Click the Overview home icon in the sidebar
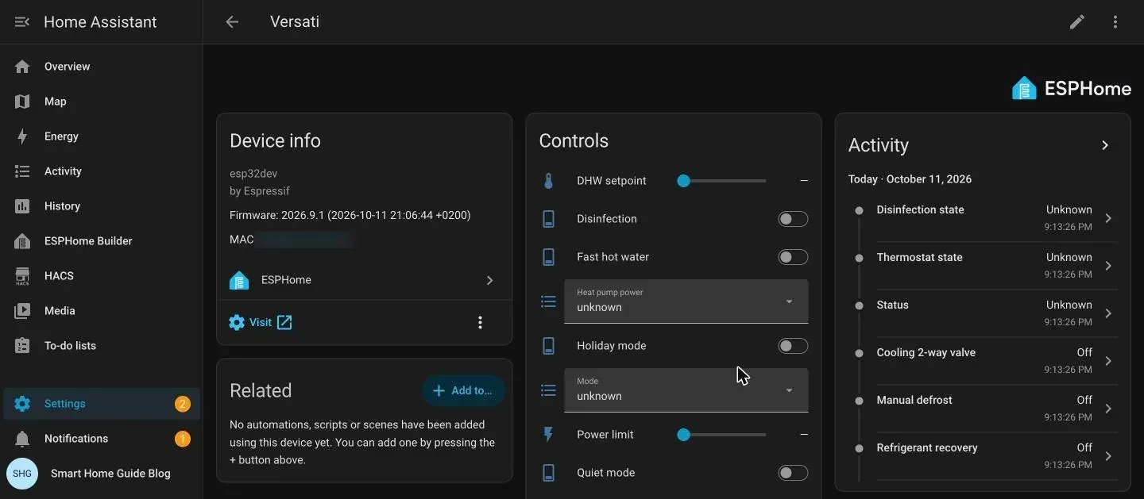1144x499 pixels. 22,67
